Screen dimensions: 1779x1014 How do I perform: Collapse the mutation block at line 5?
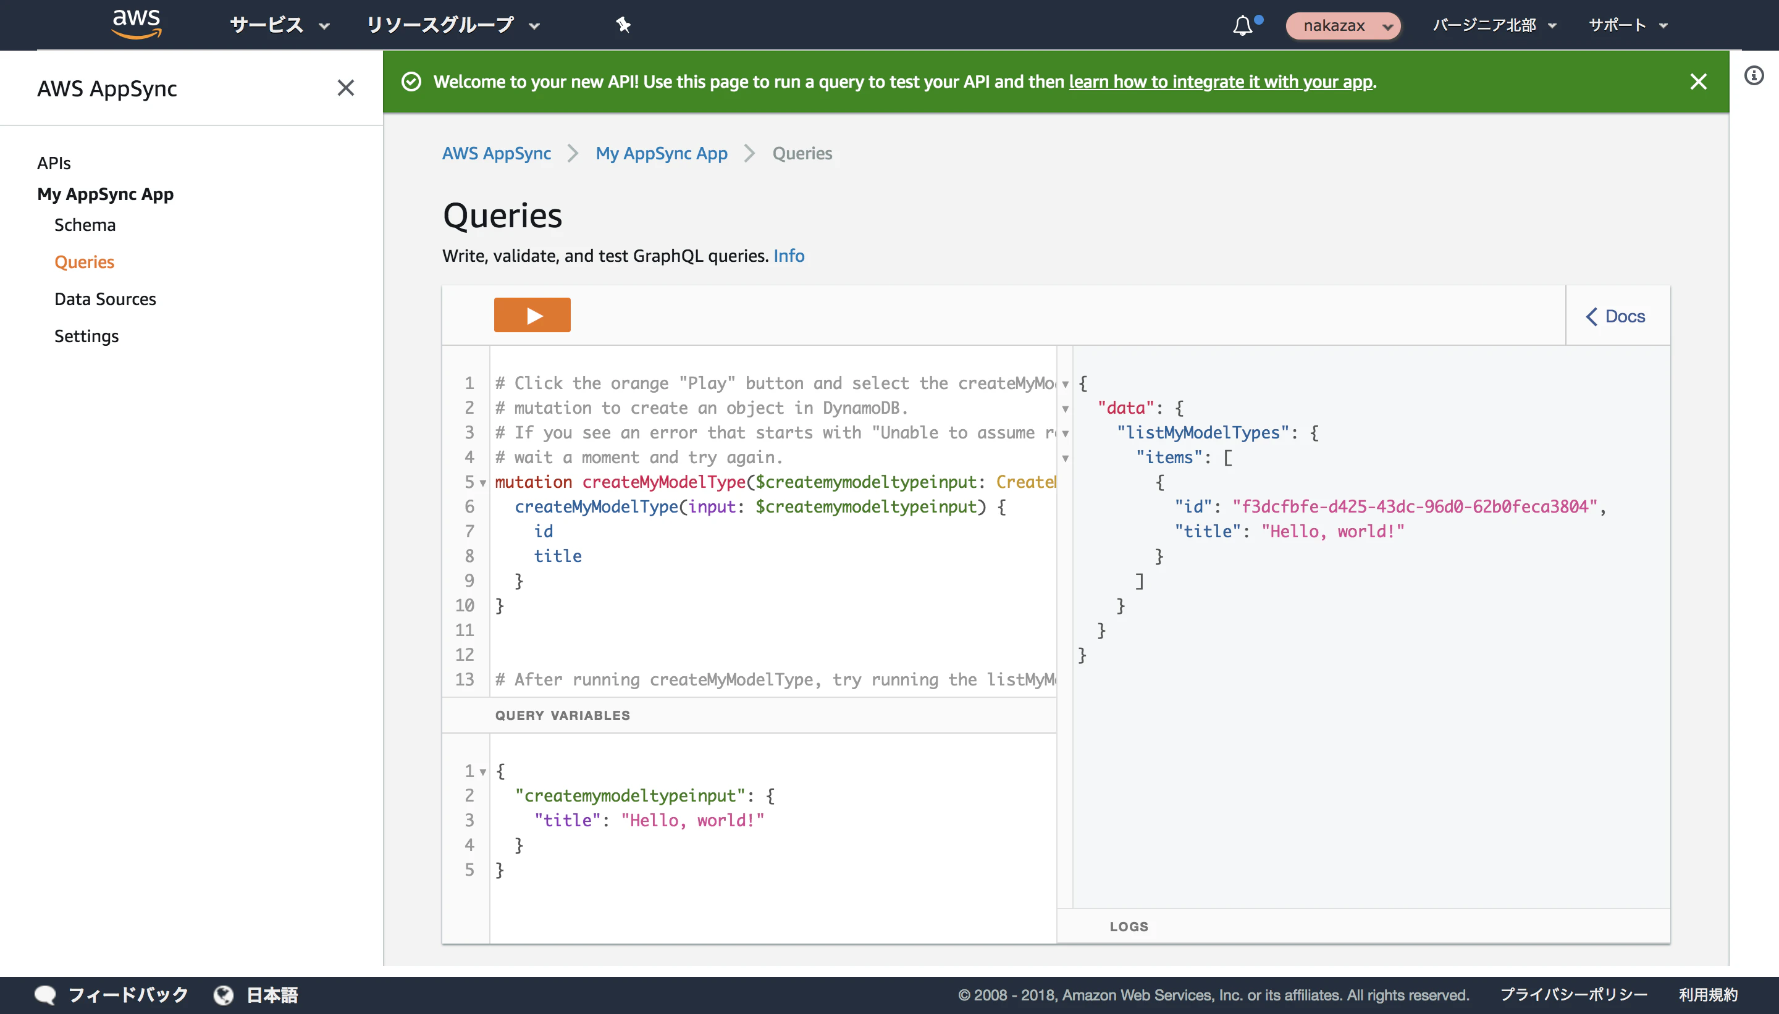pos(482,483)
